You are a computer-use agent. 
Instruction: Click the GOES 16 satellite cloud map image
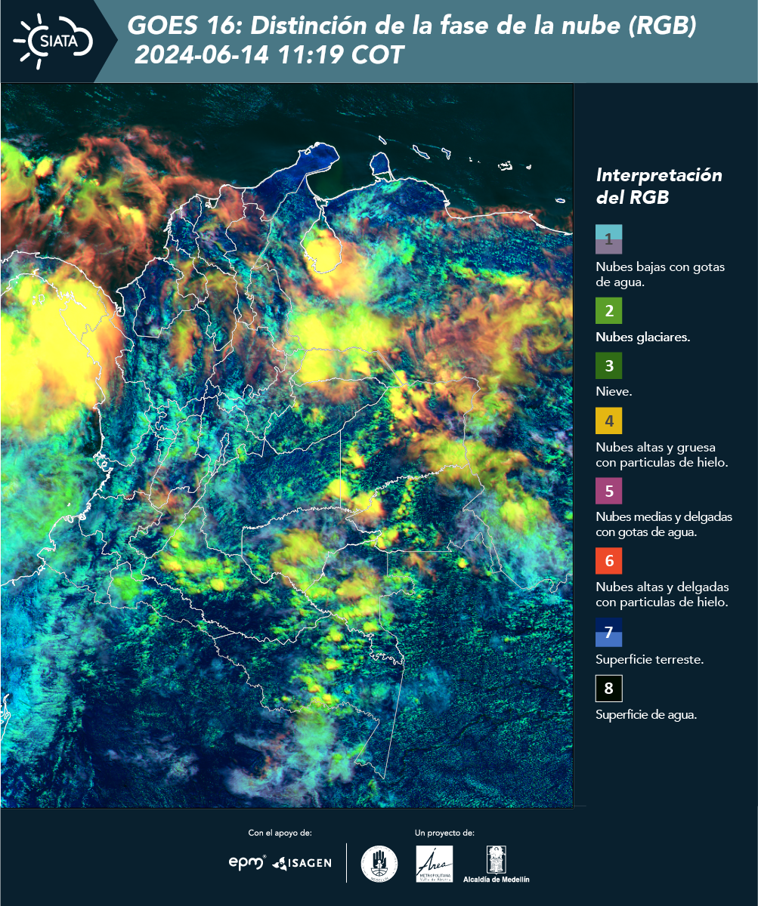coord(286,445)
